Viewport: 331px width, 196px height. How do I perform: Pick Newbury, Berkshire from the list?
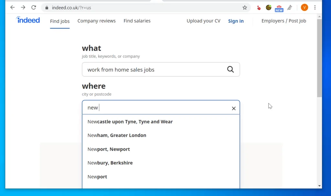coord(110,163)
